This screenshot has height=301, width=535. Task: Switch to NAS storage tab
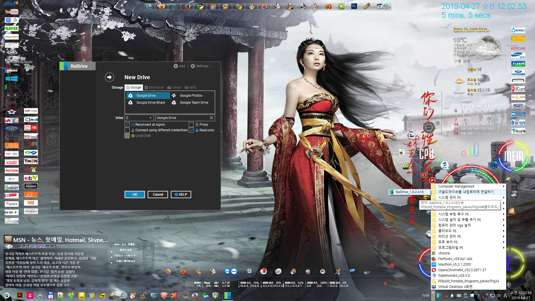coord(191,88)
